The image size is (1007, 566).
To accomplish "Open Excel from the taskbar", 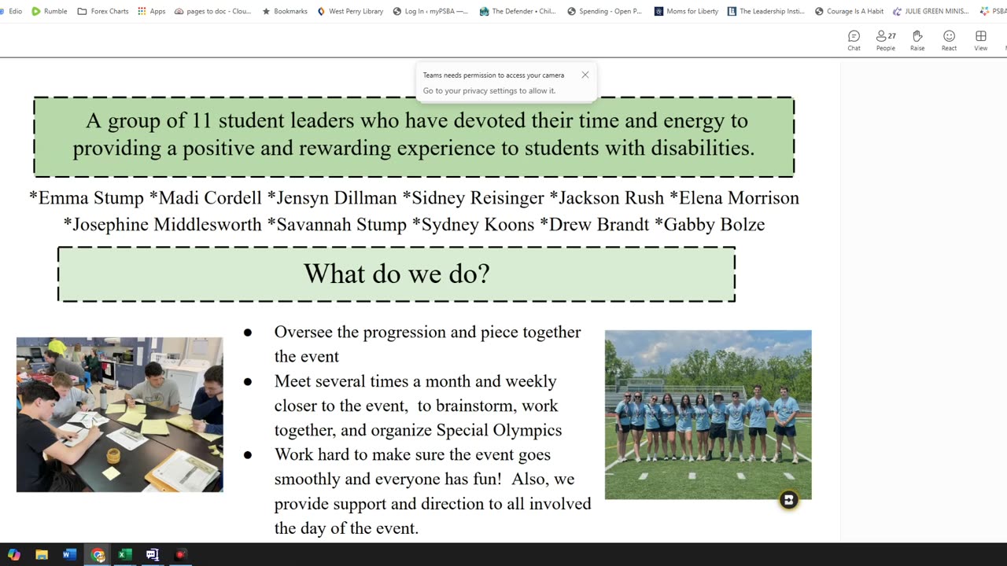I will coord(124,554).
